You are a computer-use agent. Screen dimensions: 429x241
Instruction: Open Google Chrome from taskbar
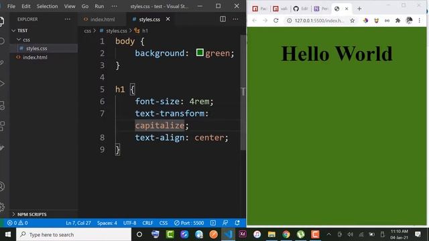pos(286,234)
